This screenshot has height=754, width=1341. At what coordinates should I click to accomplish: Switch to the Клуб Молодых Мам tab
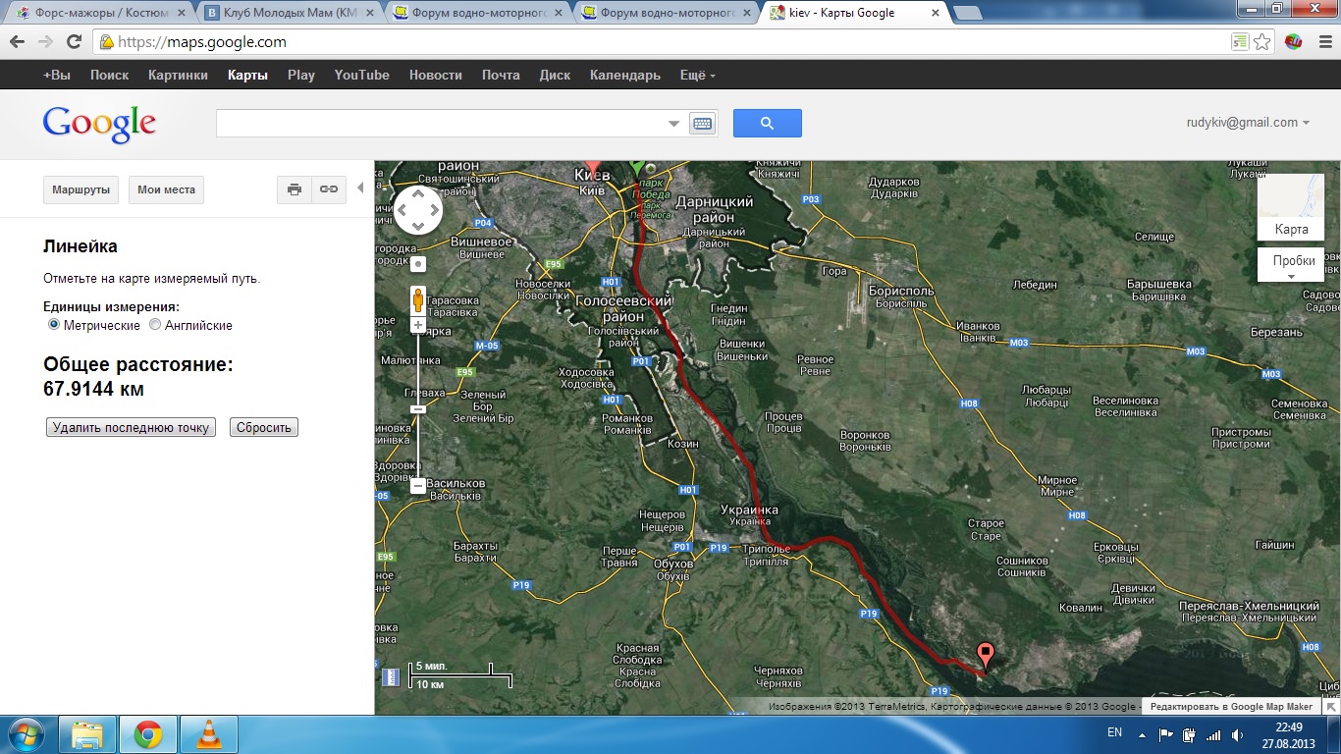point(285,13)
